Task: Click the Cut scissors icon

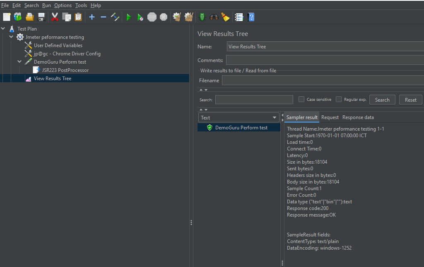Action: click(55, 17)
